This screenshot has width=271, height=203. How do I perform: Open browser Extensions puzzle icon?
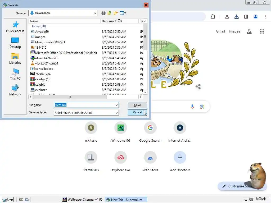click(213, 17)
